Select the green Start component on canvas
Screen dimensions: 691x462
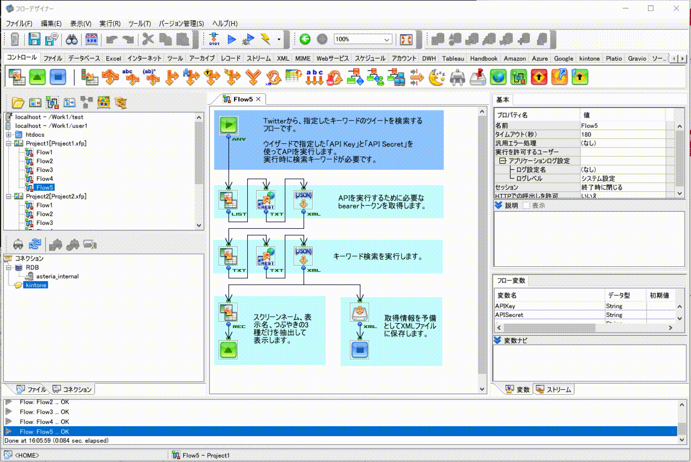(227, 125)
